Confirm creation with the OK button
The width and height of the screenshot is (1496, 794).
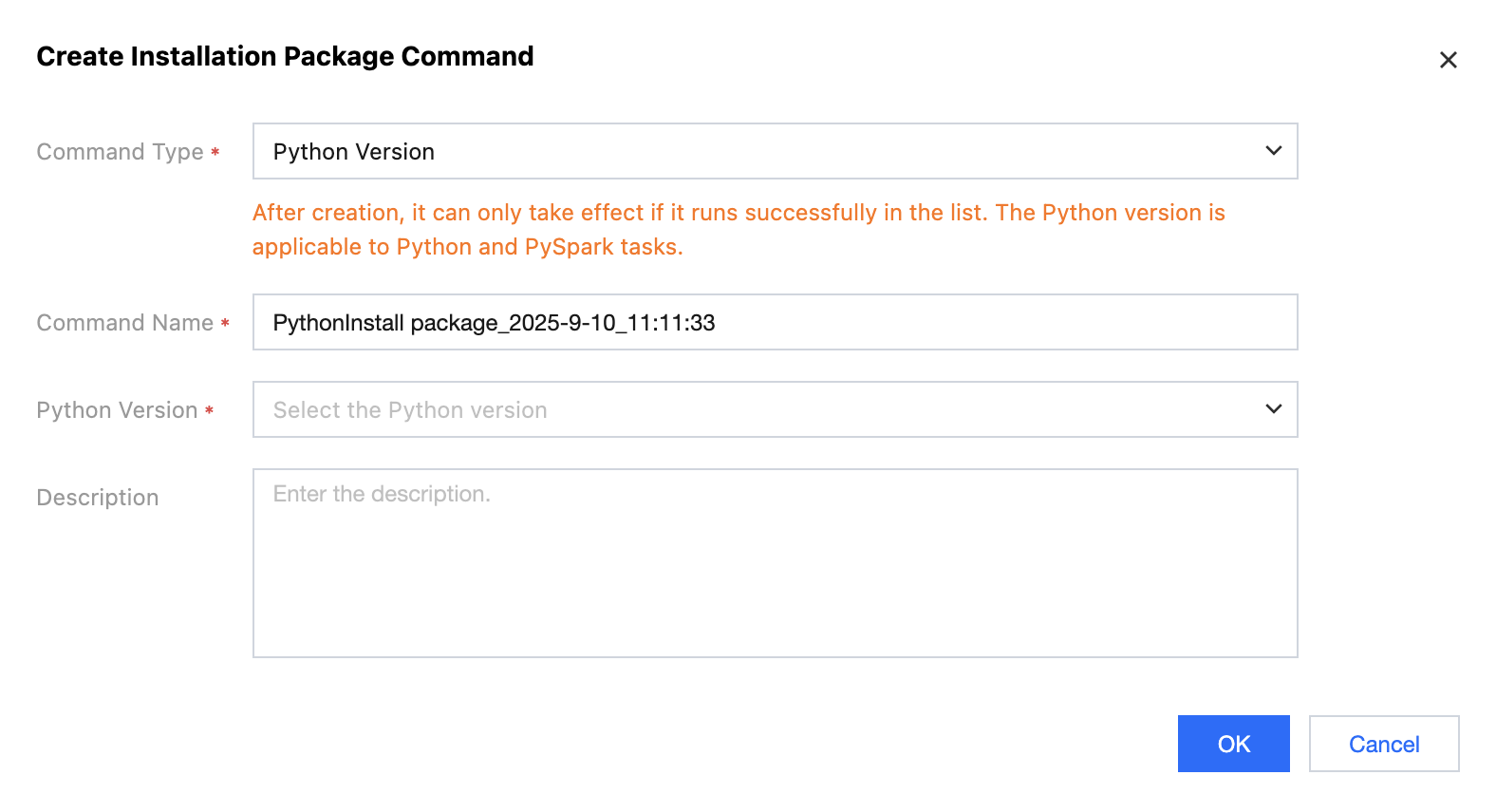(x=1233, y=744)
